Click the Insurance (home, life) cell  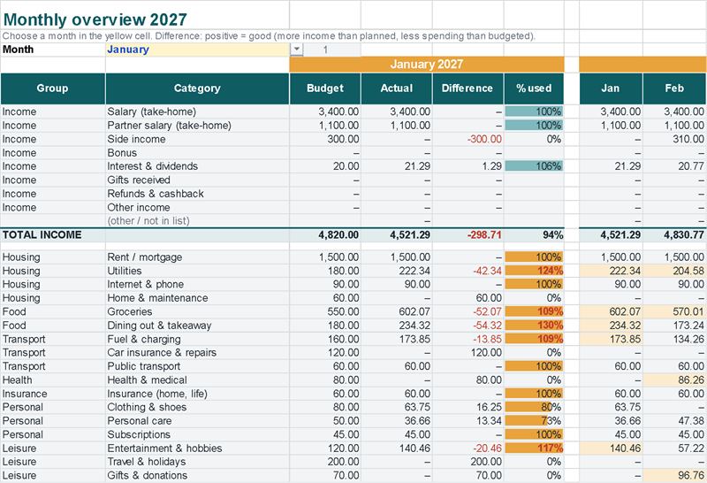tap(197, 394)
